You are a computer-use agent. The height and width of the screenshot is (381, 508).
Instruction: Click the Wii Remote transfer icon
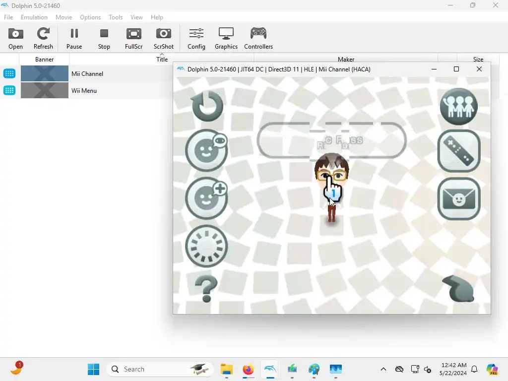(459, 151)
